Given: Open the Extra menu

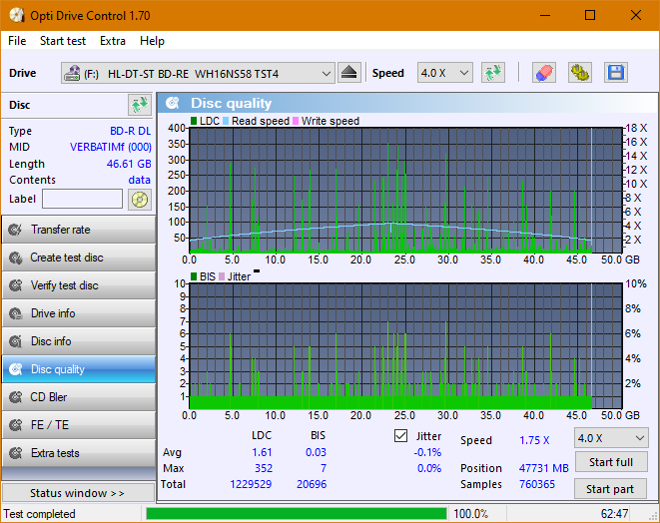Looking at the screenshot, I should click(x=113, y=41).
